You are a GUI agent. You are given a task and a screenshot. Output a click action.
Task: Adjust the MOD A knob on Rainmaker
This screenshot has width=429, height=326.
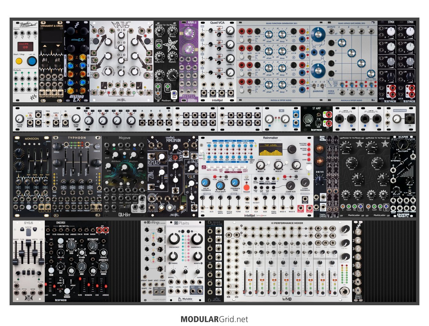coord(261,165)
